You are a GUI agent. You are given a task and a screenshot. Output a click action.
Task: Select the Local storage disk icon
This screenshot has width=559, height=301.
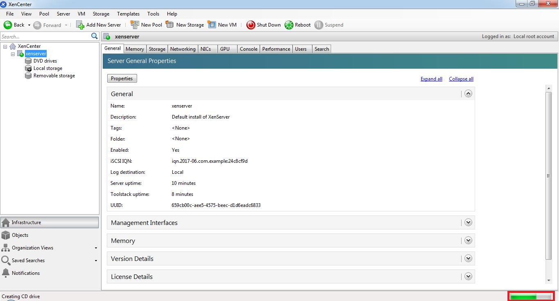28,68
